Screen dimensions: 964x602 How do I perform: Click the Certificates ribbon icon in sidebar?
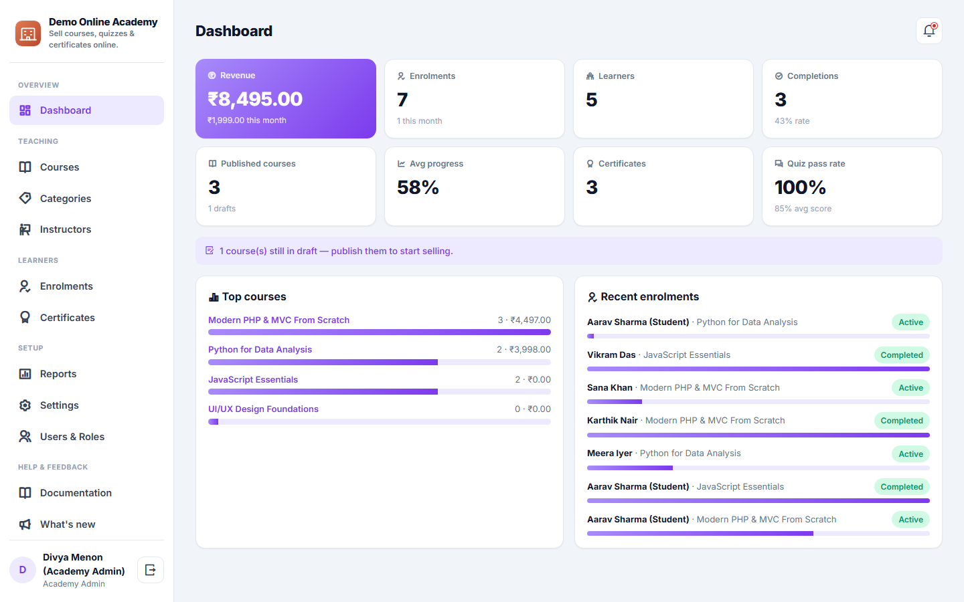point(25,318)
